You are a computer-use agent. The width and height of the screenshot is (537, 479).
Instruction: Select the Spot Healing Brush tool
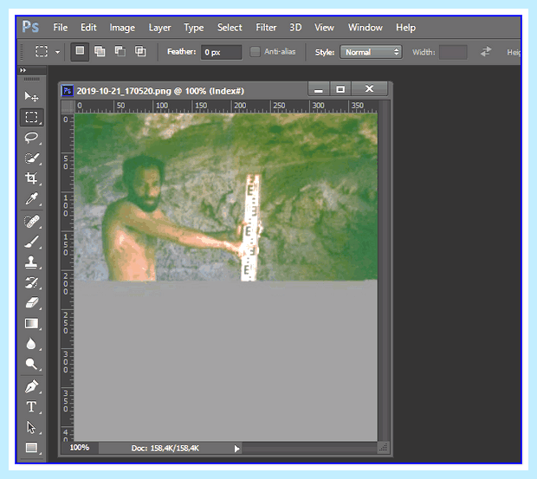31,222
